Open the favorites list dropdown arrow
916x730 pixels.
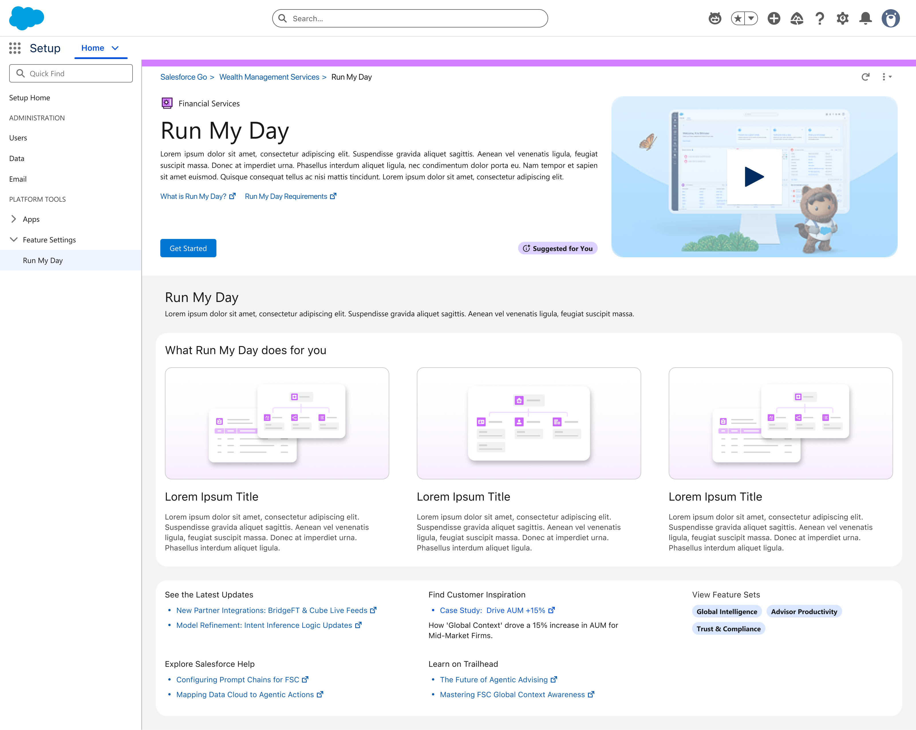751,18
